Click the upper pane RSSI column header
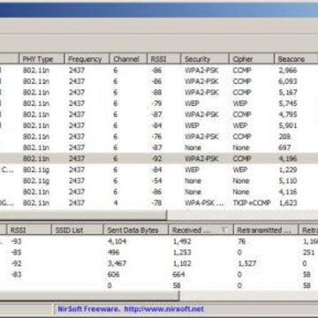The width and height of the screenshot is (318, 318). click(164, 59)
